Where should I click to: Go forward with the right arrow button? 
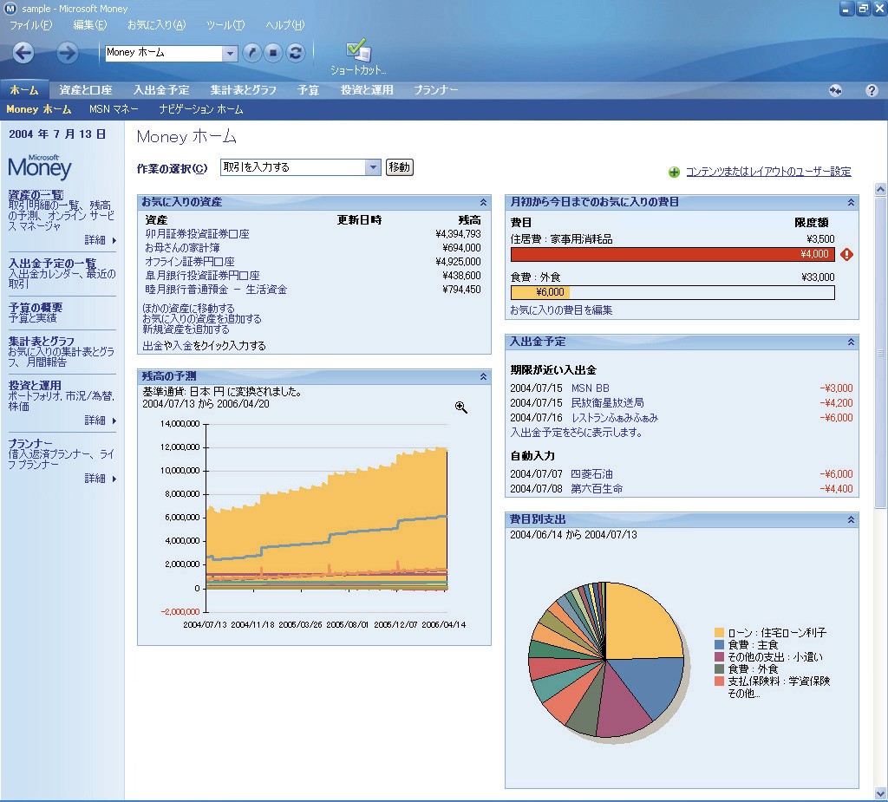click(x=67, y=53)
